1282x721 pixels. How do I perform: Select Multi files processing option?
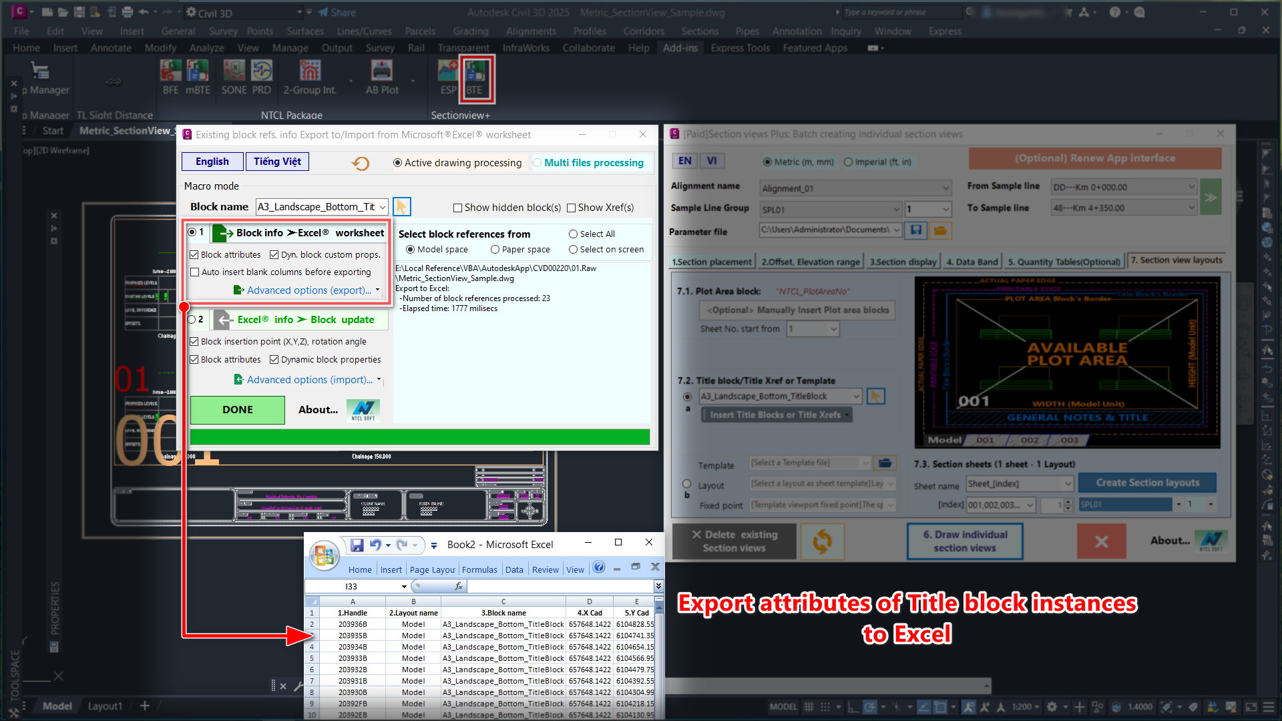(x=538, y=163)
